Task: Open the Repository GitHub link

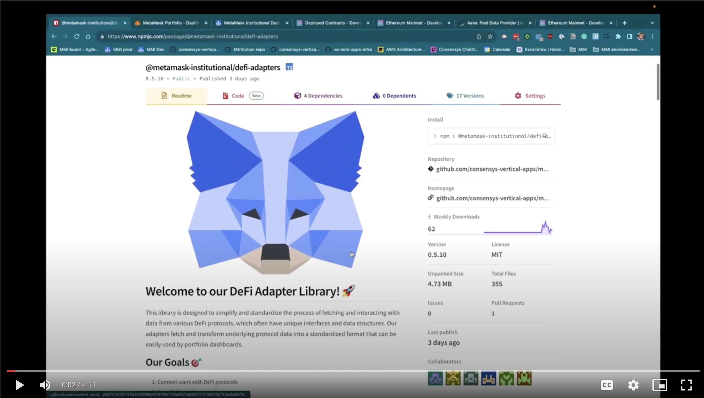Action: (492, 169)
